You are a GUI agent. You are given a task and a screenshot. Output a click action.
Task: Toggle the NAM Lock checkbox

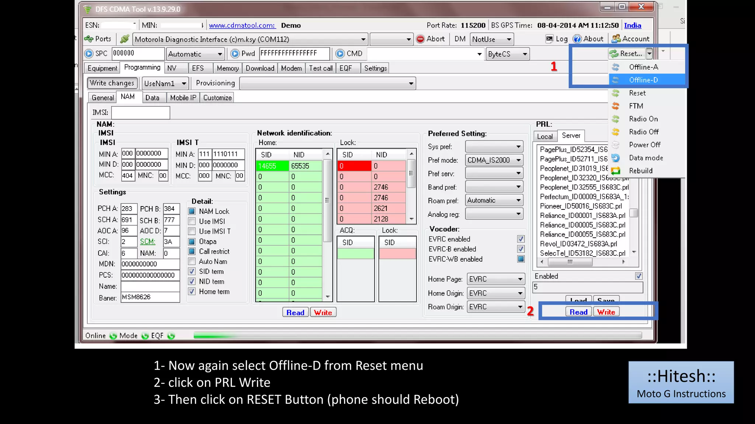[192, 211]
